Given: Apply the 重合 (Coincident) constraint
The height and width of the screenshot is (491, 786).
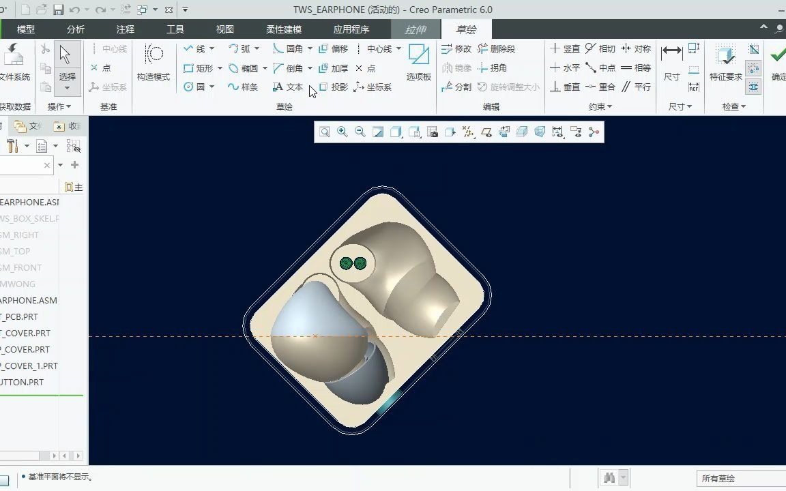Looking at the screenshot, I should click(600, 87).
